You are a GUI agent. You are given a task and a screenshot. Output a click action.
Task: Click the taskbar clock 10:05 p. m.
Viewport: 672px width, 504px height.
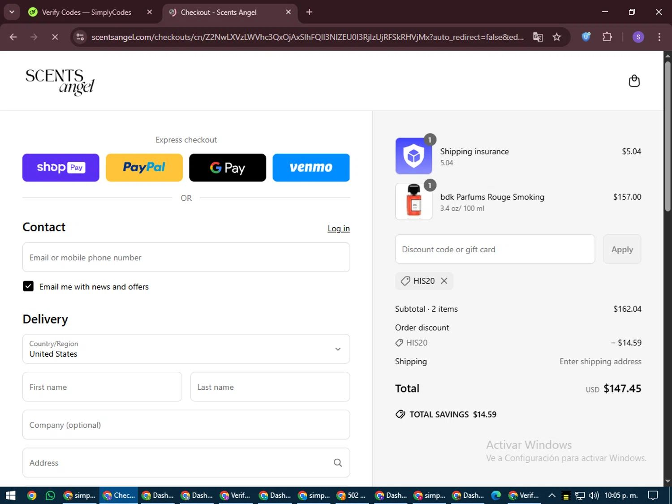[621, 495]
